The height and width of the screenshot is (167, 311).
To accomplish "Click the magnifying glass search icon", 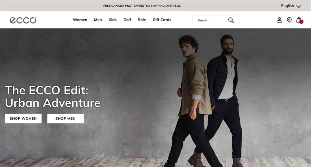I will pyautogui.click(x=231, y=20).
